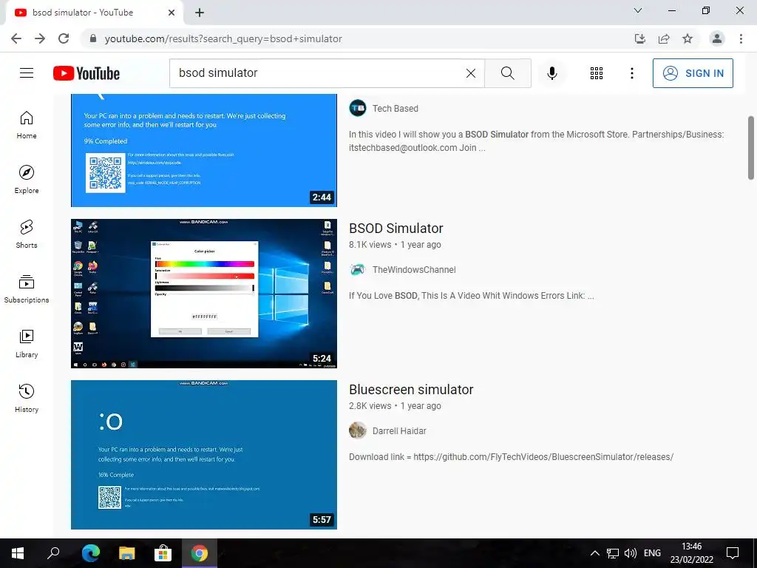Image resolution: width=757 pixels, height=568 pixels.
Task: Open the notification center icon
Action: pos(733,553)
